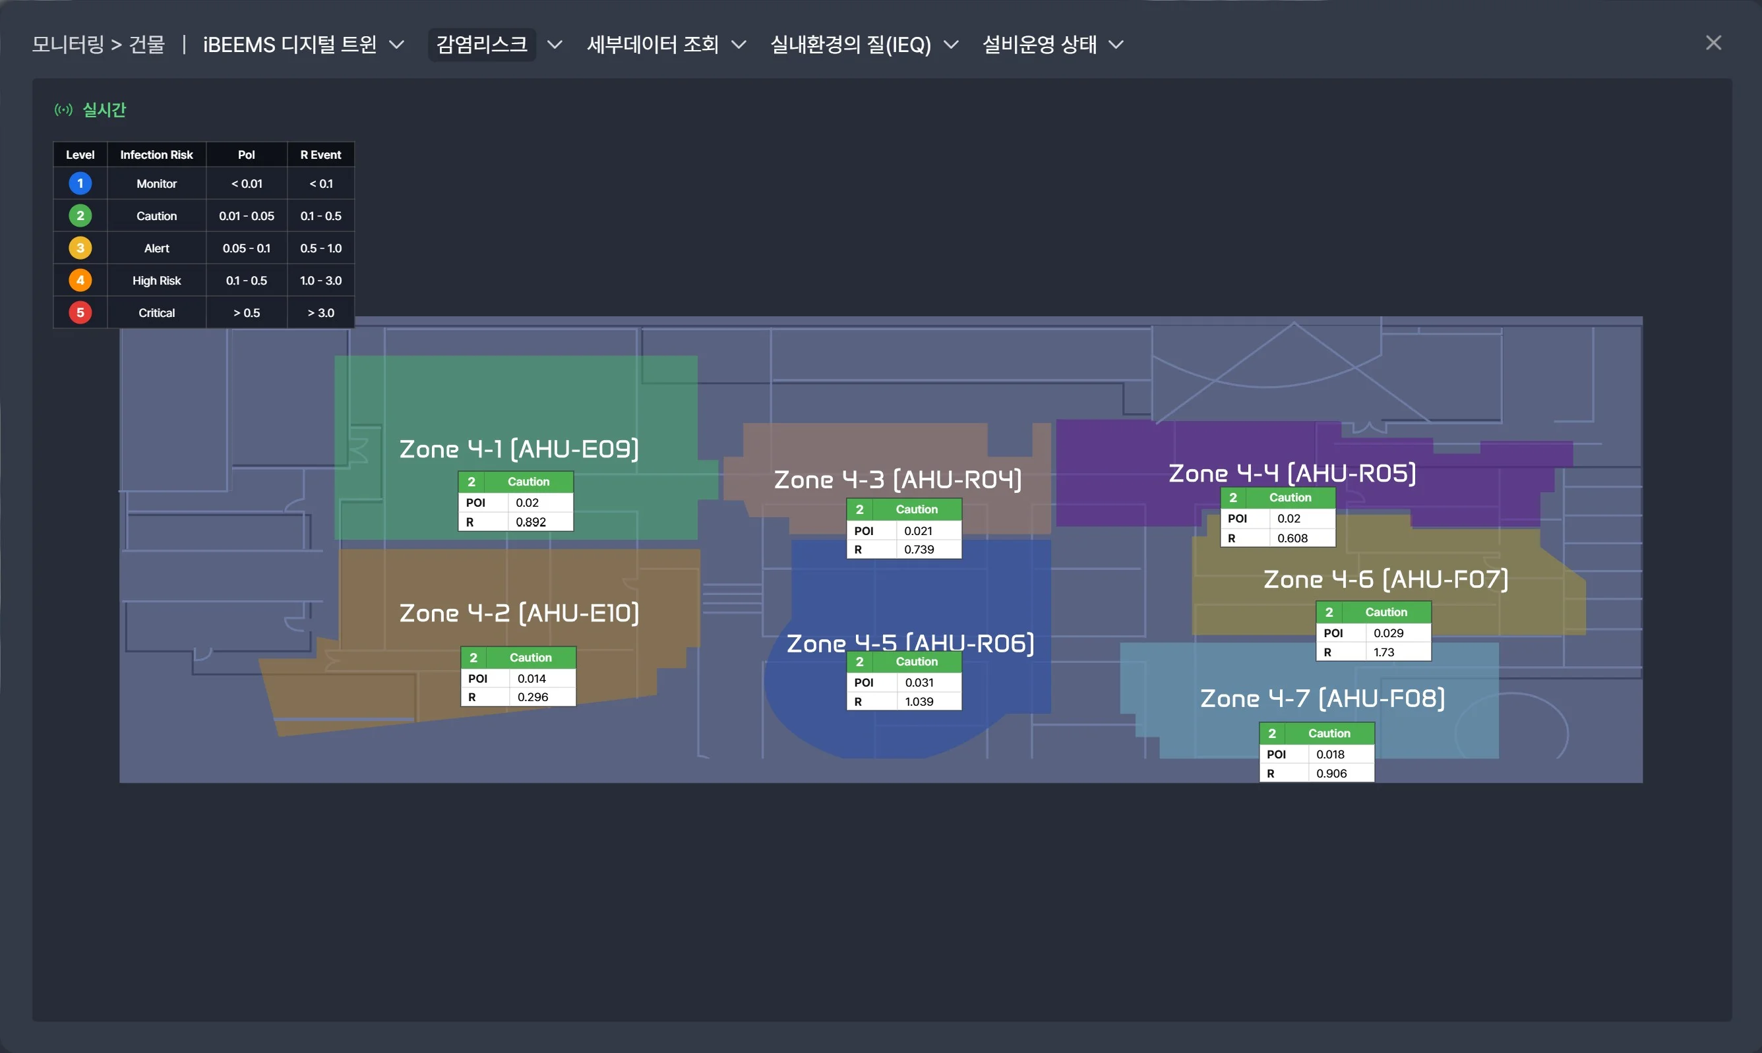Viewport: 1762px width, 1053px height.
Task: Click Zone 4-2 POI value 0.014
Action: tap(532, 678)
